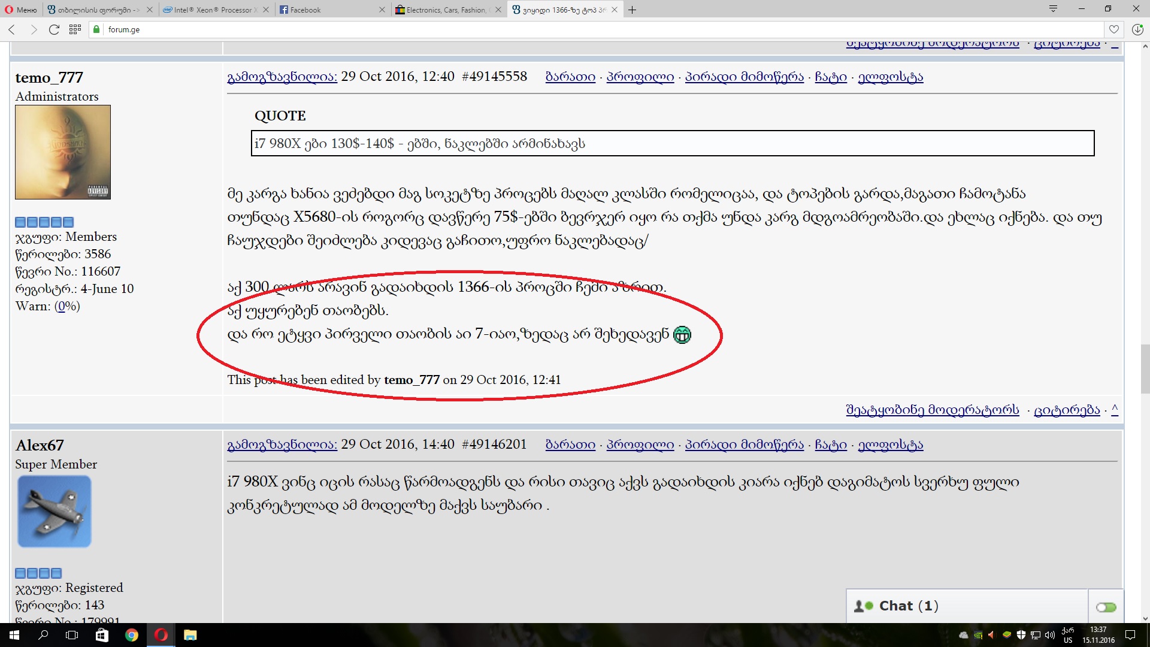Open the Speed Dial grid icon
Screen dimensions: 1150x647
pos(75,29)
